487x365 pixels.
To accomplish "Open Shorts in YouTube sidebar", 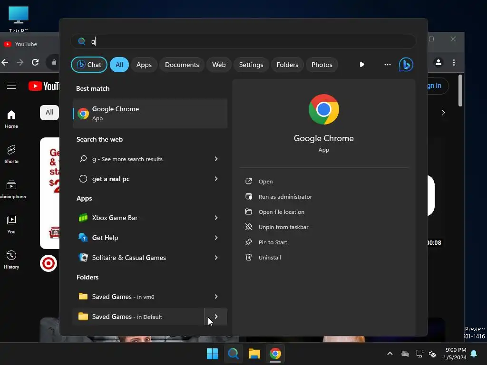I will click(11, 154).
